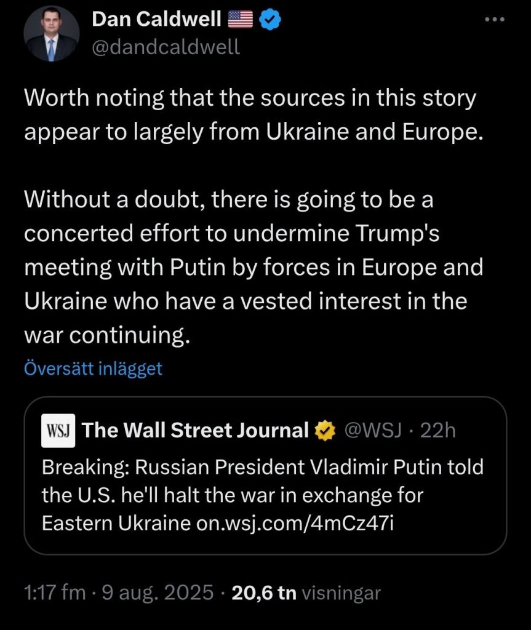This screenshot has height=630, width=531.
Task: Click the "Worth noting" first paragraph
Action: coord(249,116)
